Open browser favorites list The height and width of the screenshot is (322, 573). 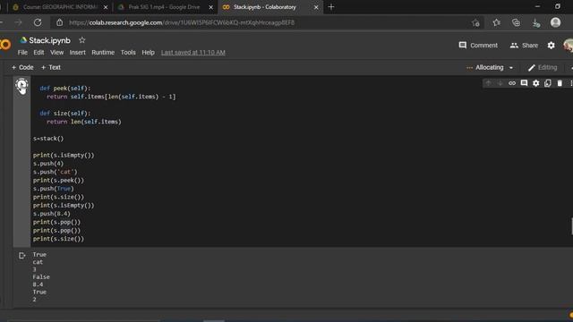pyautogui.click(x=496, y=22)
